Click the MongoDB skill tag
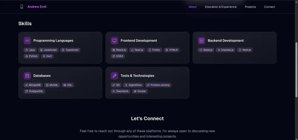The image size is (298, 140). (x=33, y=85)
